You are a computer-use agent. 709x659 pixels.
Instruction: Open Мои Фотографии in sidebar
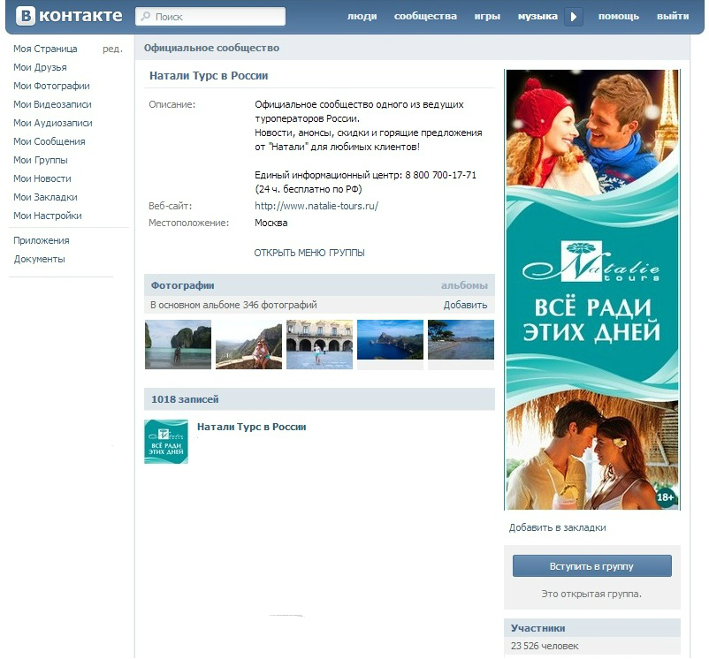point(51,86)
